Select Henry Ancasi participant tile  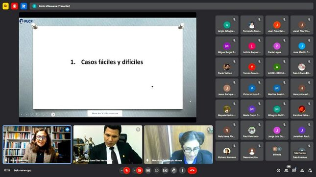(302, 88)
